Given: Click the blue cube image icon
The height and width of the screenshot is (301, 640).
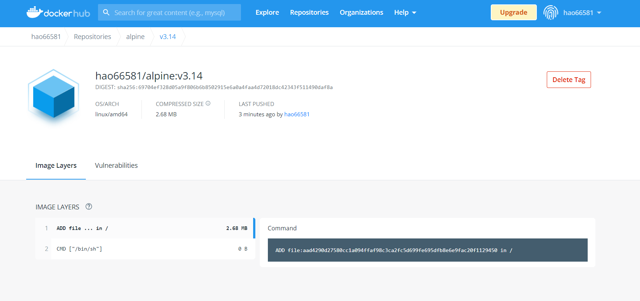Looking at the screenshot, I should (54, 96).
